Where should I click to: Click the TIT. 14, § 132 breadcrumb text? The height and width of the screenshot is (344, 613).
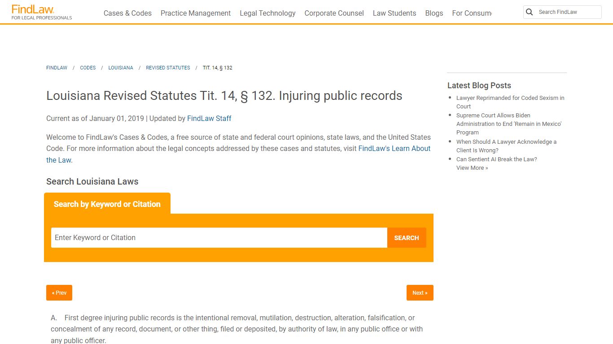pos(218,68)
